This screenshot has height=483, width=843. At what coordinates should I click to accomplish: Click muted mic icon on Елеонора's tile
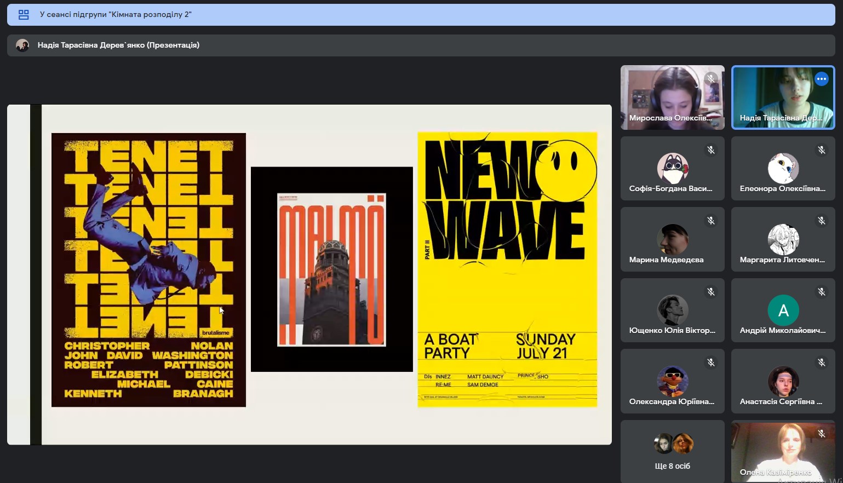click(821, 150)
